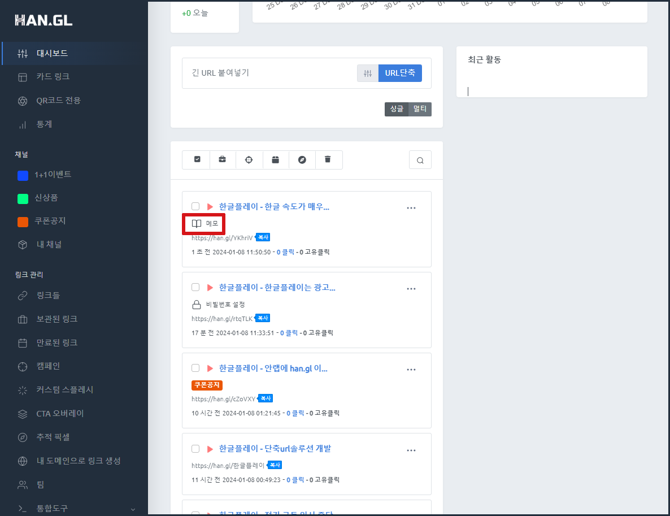
Task: Copy the han.gl/cZoVXY short URL
Action: 266,398
